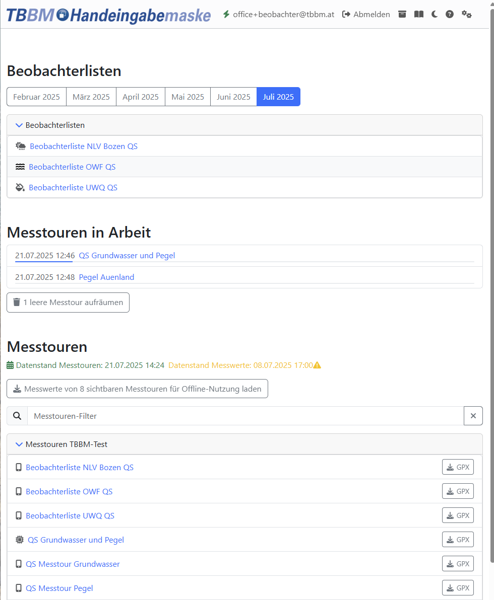Viewport: 494px width, 600px height.
Task: Click the Datenstand Messwerte: 08.07.2025 17:00 text
Action: click(x=240, y=365)
